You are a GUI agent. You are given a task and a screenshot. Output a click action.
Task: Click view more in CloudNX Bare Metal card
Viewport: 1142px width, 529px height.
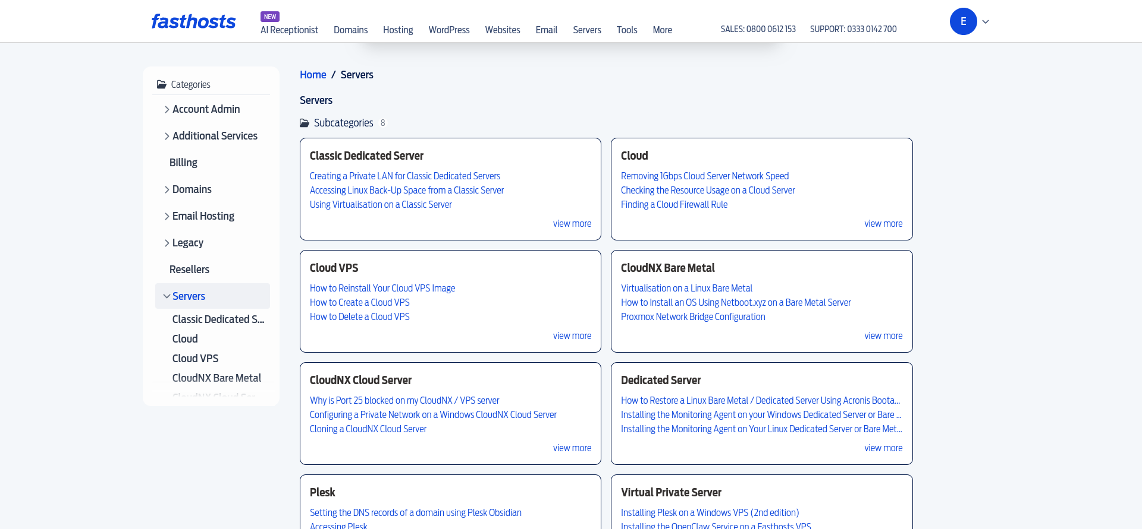pyautogui.click(x=883, y=336)
